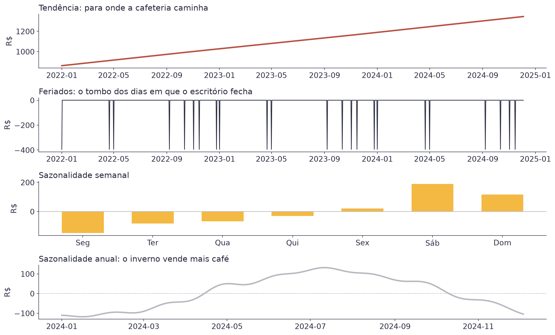
Task: Select the Sáb bar in the weekly chart
Action: [432, 198]
